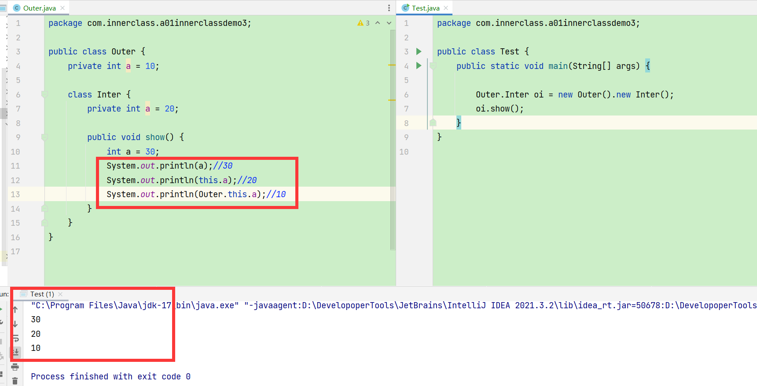757x386 pixels.
Task: Click the 'Outer' class name on line 3
Action: pos(123,51)
